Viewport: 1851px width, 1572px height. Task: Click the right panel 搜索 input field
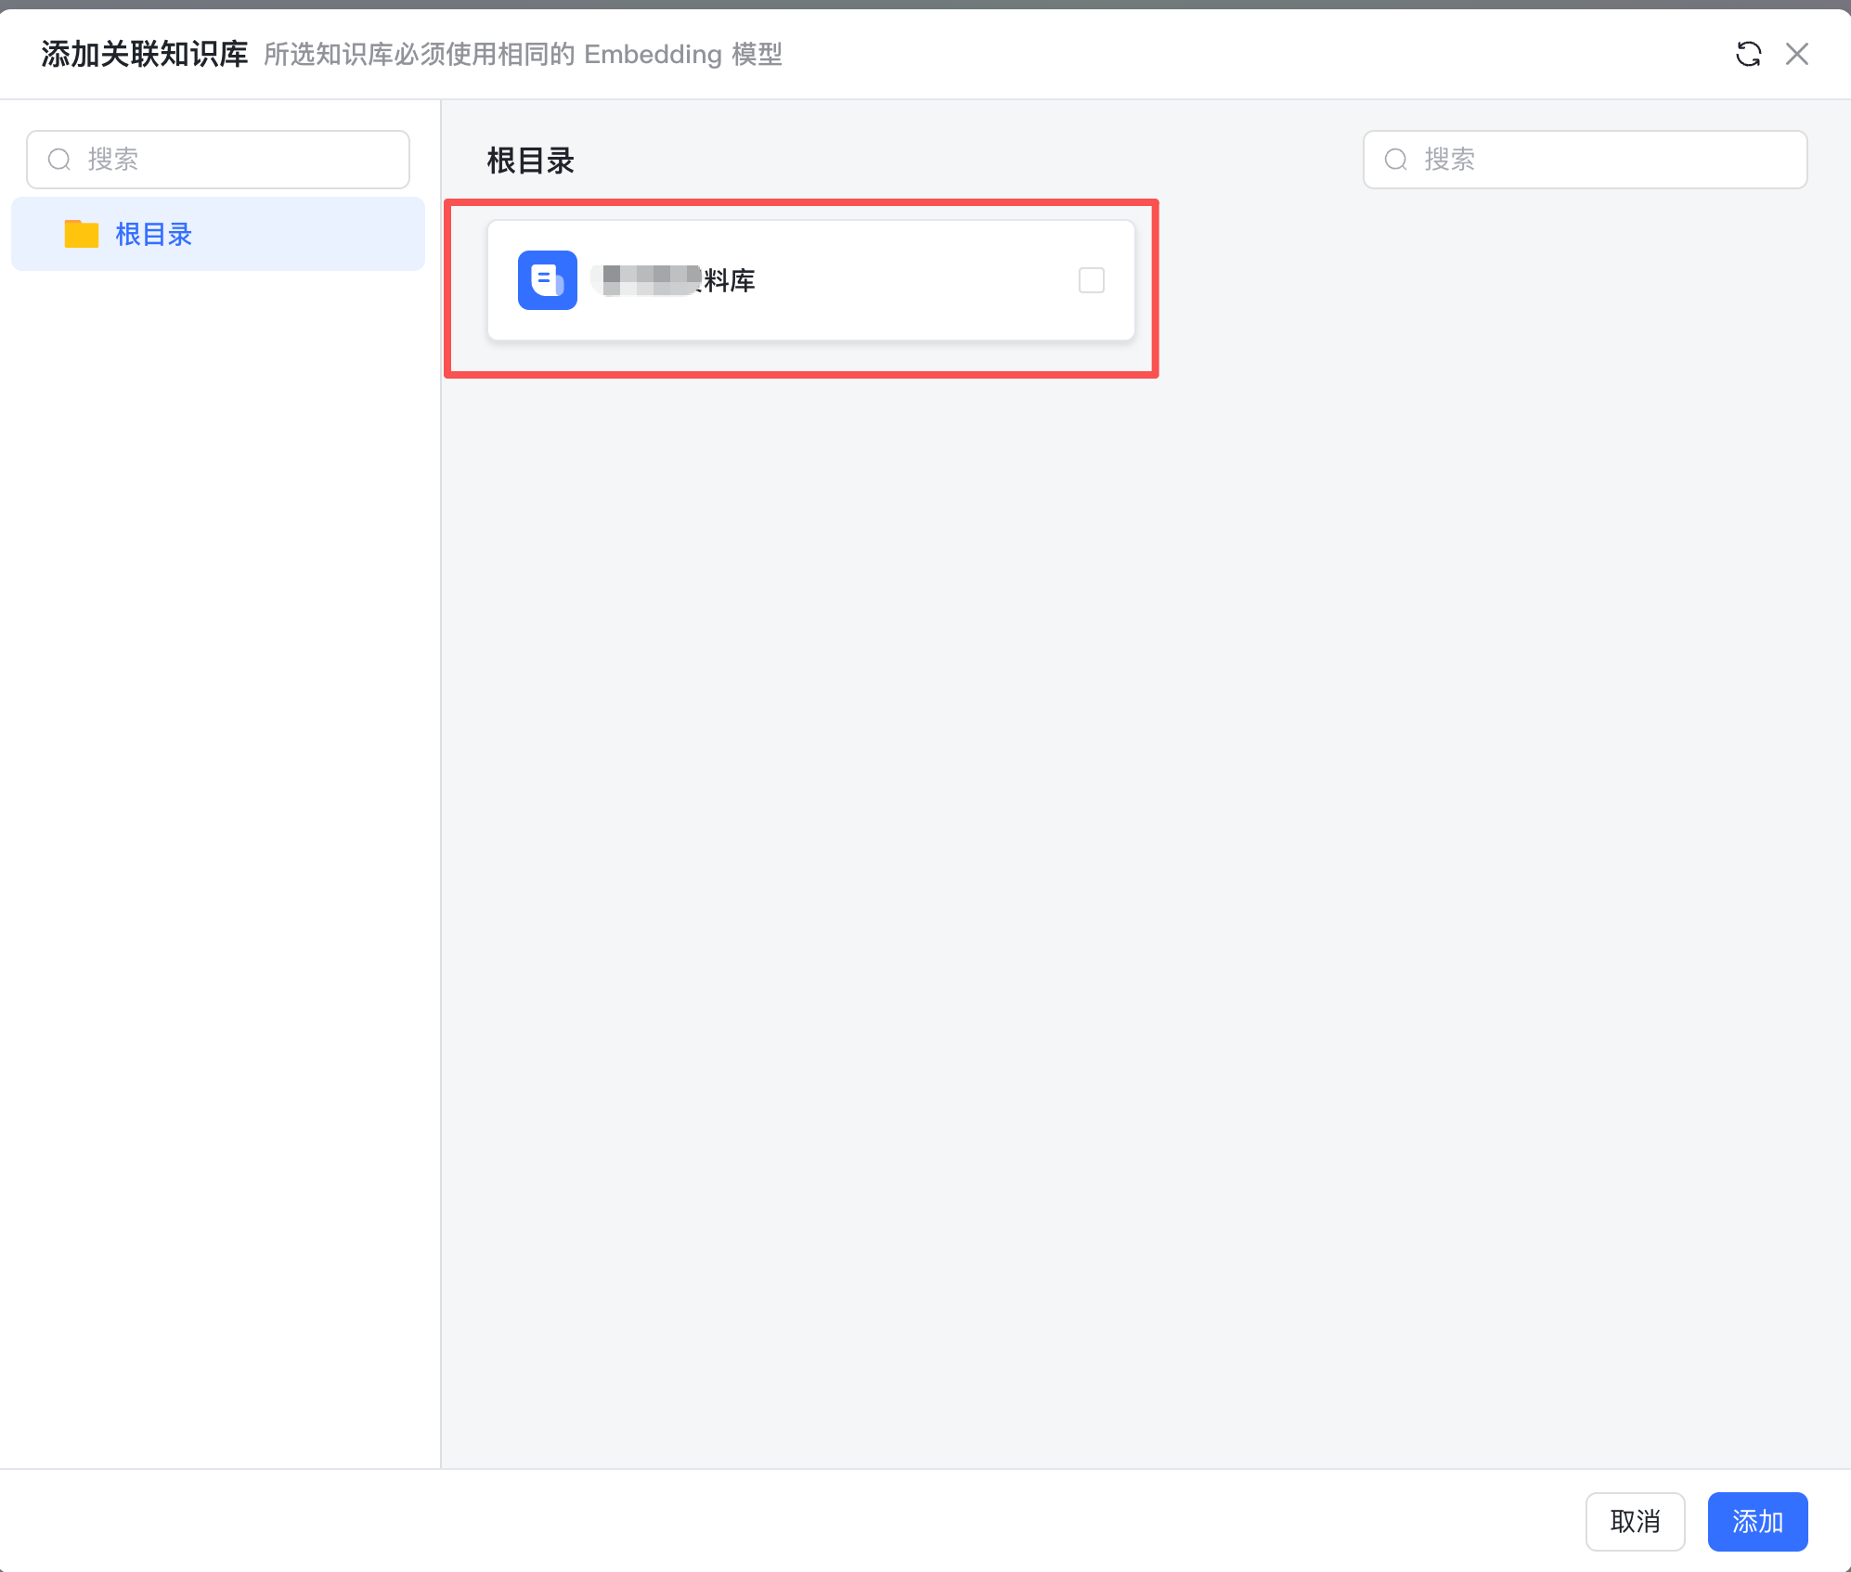pyautogui.click(x=1585, y=160)
